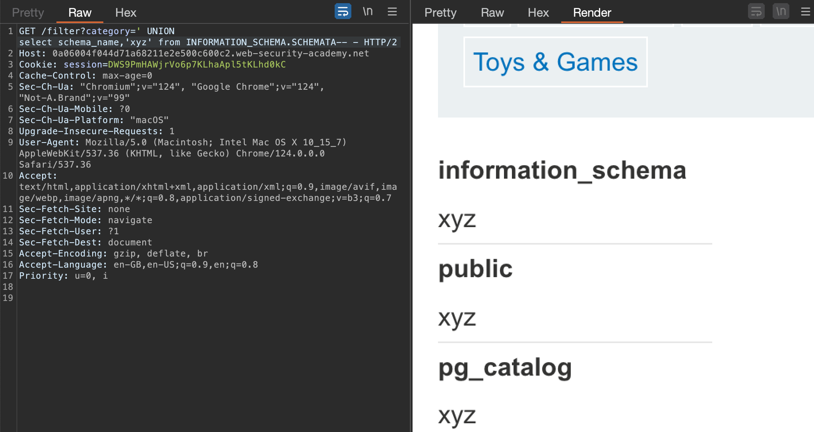Click the session cookie value

pyautogui.click(x=196, y=65)
